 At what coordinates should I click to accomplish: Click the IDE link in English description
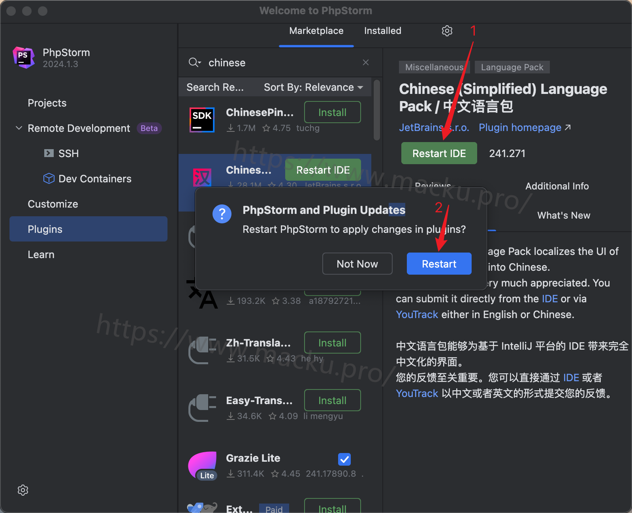(550, 299)
